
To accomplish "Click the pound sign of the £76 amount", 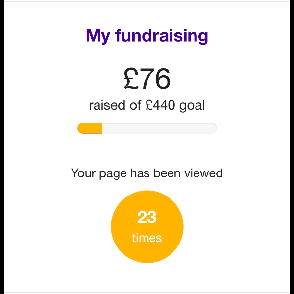I will tap(131, 79).
